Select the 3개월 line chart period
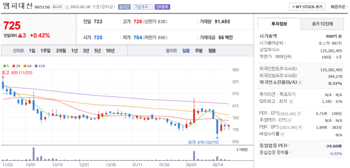The image size is (350, 168). click(61, 51)
